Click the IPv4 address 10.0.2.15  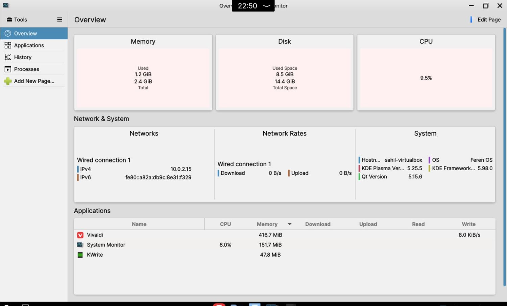click(181, 169)
